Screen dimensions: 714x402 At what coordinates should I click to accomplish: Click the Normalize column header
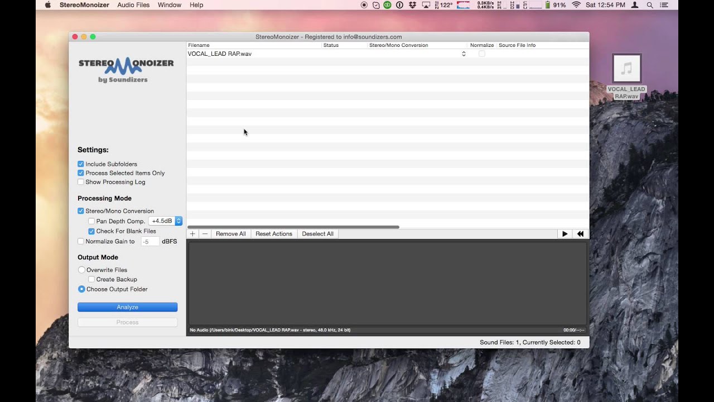pyautogui.click(x=482, y=45)
